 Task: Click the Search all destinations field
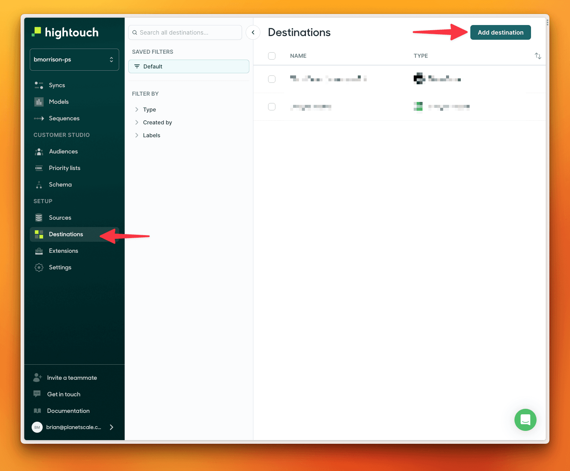[x=185, y=32]
